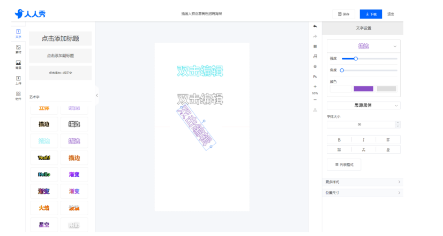Image resolution: width=443 pixels, height=236 pixels.
Task: Click the 55% zoom level text
Action: pos(315,93)
